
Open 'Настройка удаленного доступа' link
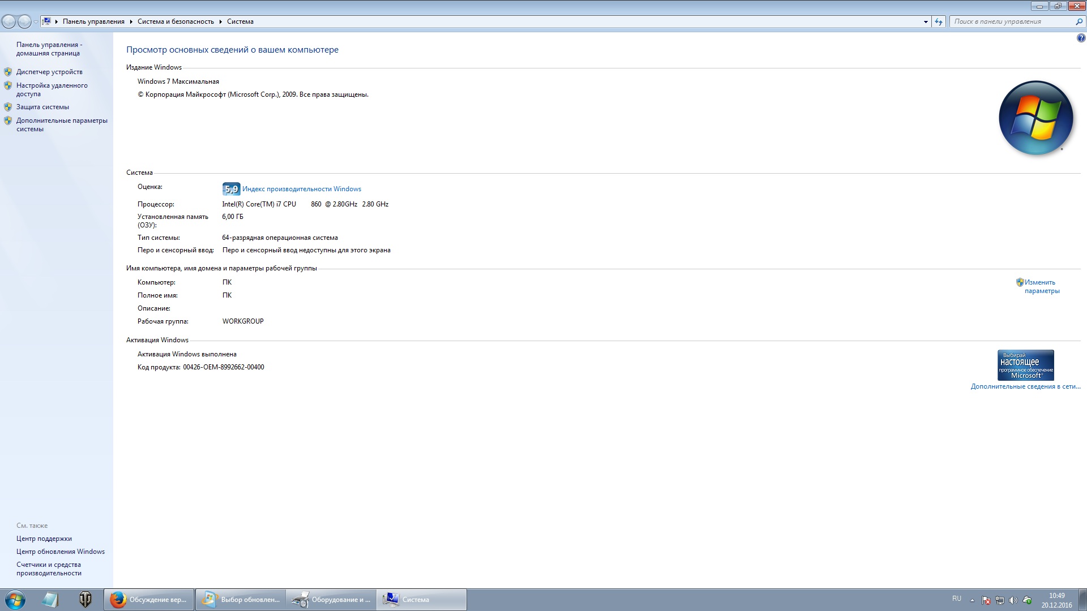point(52,89)
